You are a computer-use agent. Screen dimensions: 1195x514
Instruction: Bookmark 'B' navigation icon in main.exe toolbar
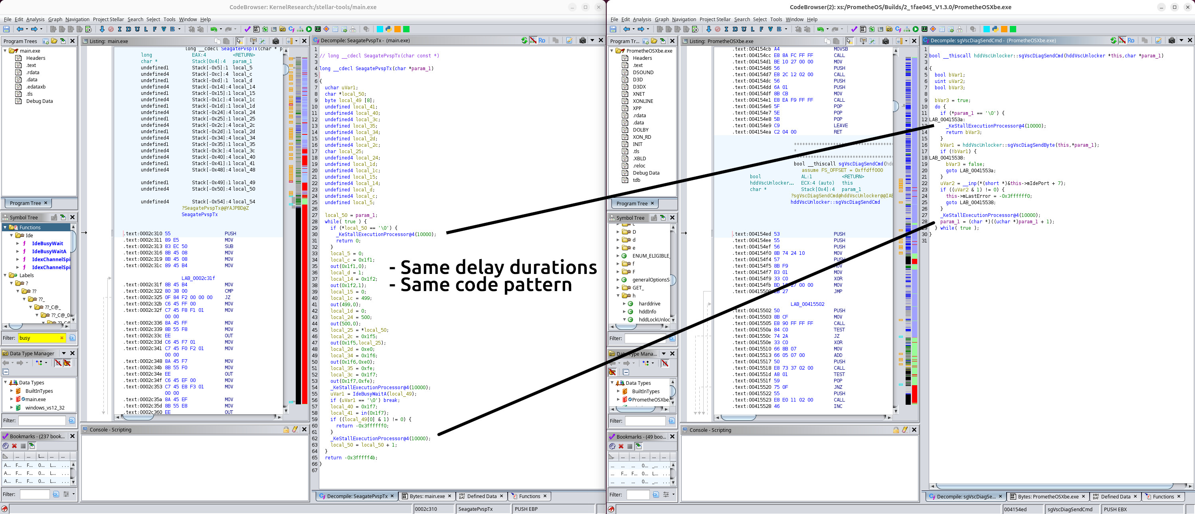point(172,29)
